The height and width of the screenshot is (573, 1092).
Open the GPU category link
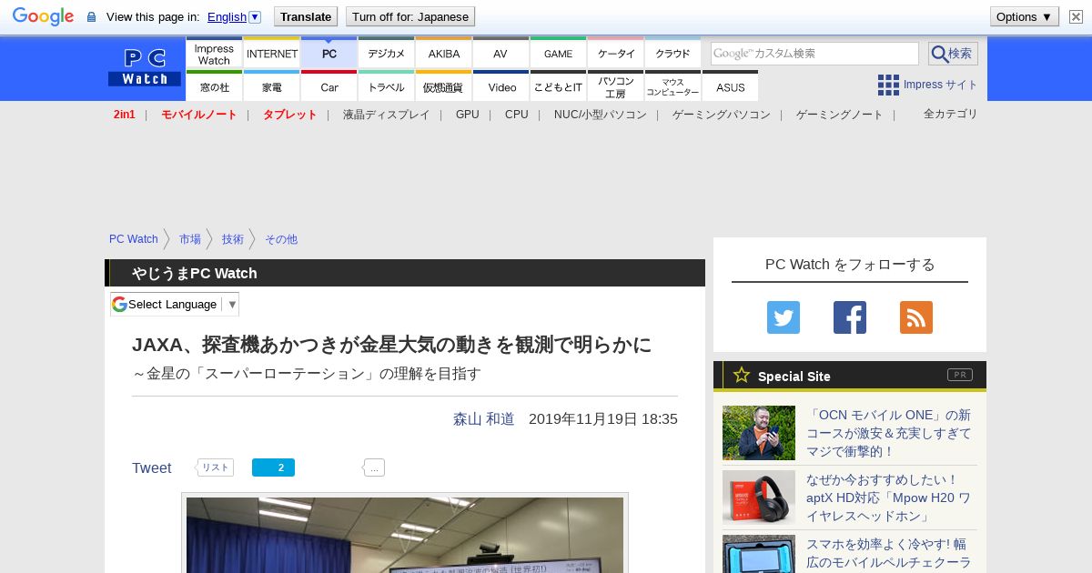point(468,115)
